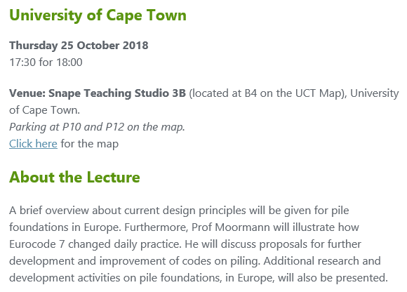Click the phrase 'will also be presented' at the end
Image resolution: width=407 pixels, height=292 pixels.
point(333,278)
